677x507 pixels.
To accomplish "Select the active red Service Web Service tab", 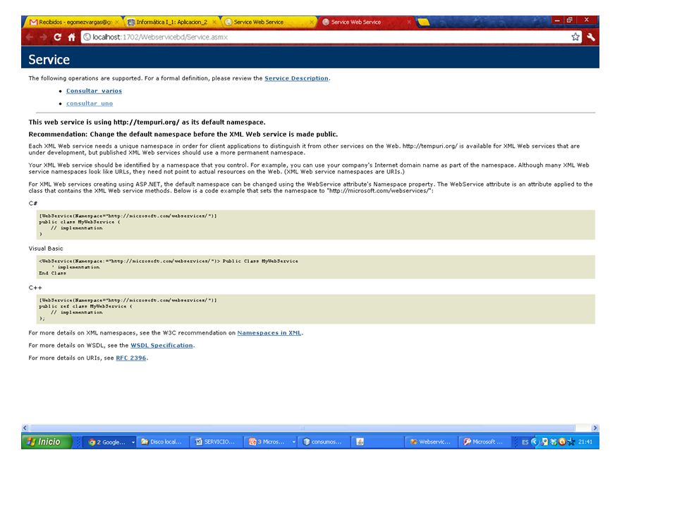I will 366,22.
